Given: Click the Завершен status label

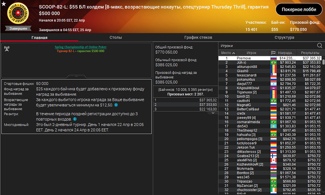Looking at the screenshot, I should point(18,29).
